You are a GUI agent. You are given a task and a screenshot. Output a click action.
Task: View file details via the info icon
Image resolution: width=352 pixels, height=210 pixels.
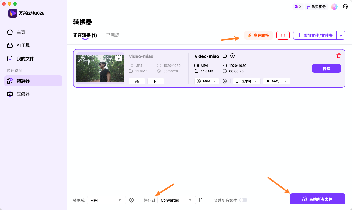tap(233, 56)
